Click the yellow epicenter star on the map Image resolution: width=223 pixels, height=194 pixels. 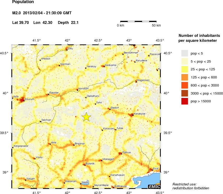(86, 117)
